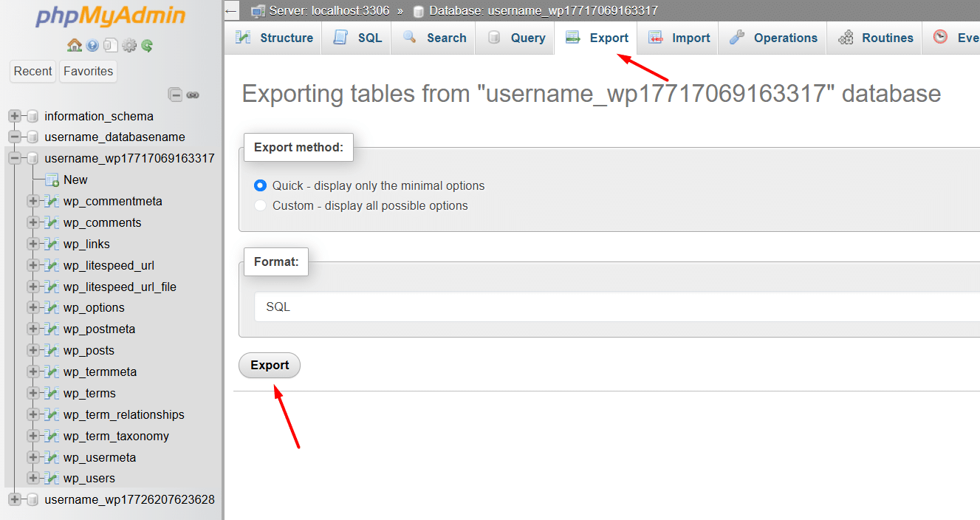Select the username_wp17726207623628 database name
980x520 pixels.
tap(129, 499)
